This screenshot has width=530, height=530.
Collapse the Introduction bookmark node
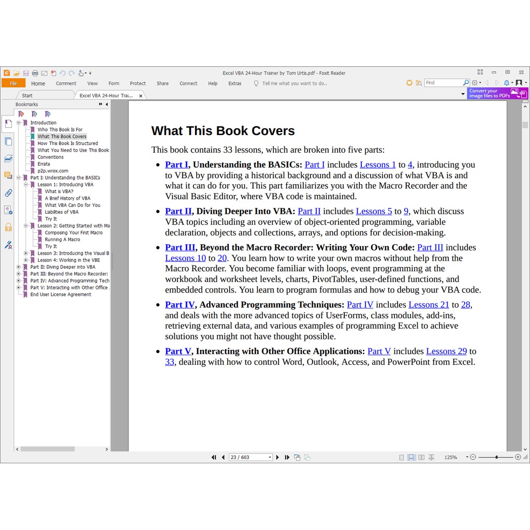18,123
